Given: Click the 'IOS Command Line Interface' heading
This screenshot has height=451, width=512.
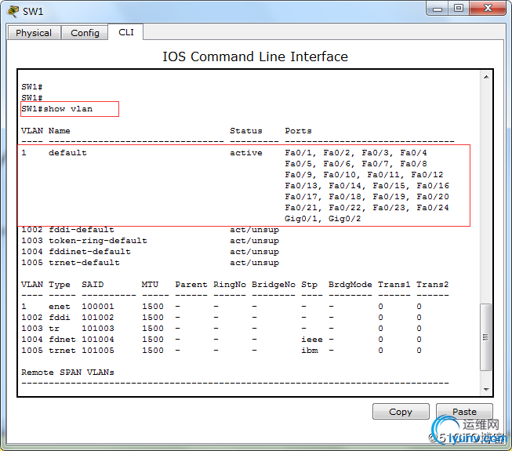Looking at the screenshot, I should pos(255,56).
